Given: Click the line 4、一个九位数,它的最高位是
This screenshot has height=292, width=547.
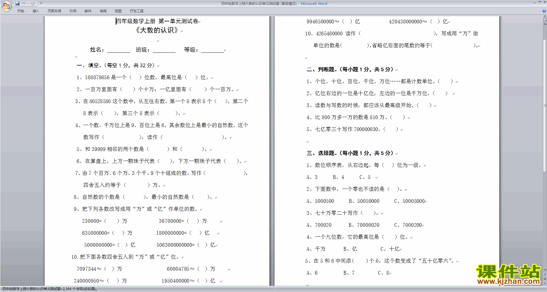Looking at the screenshot, I should (357, 237).
